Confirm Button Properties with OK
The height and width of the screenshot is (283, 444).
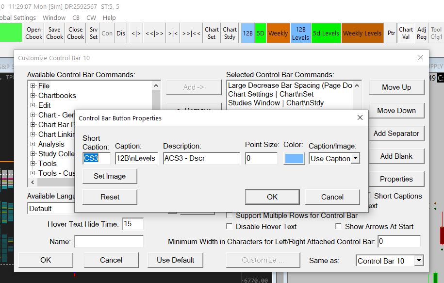(x=272, y=197)
